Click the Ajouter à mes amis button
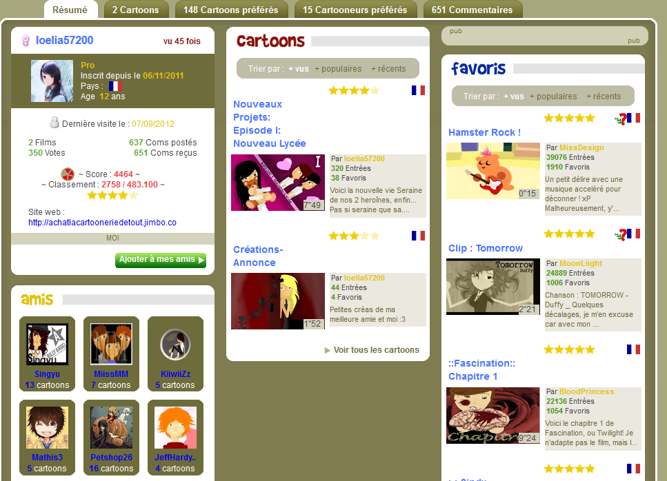 [x=160, y=260]
